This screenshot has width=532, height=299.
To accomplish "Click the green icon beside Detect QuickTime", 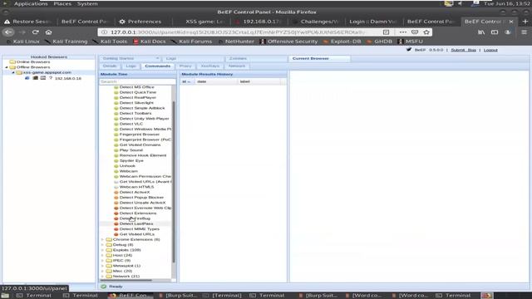I will tap(116, 92).
